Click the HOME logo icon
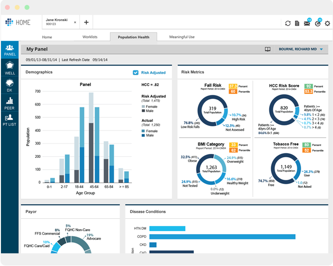Image resolution: width=333 pixels, height=266 pixels. pyautogui.click(x=9, y=22)
